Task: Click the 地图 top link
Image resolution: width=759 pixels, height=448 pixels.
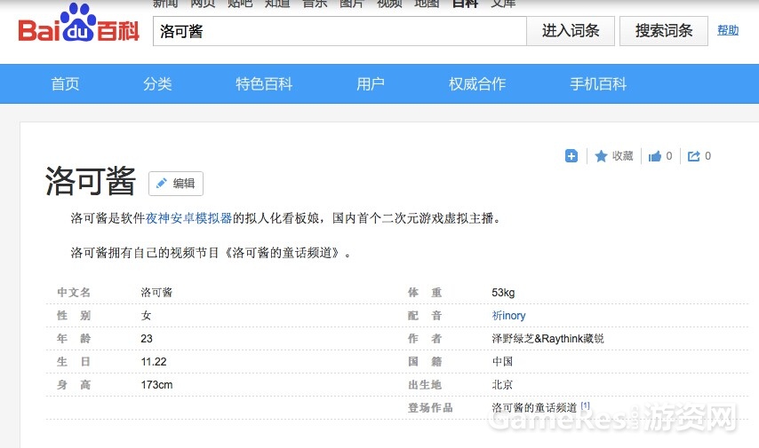Action: tap(427, 4)
